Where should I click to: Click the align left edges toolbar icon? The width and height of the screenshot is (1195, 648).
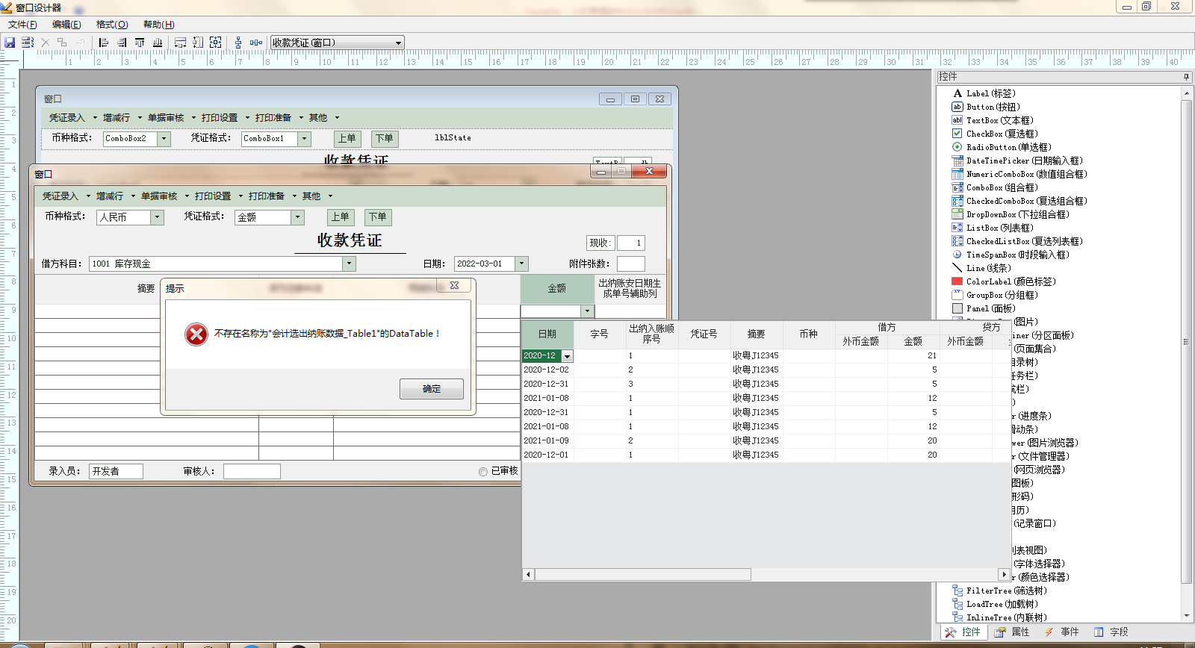104,43
